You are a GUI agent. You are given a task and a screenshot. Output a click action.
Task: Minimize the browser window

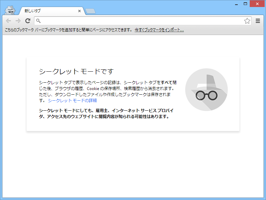[236, 4]
